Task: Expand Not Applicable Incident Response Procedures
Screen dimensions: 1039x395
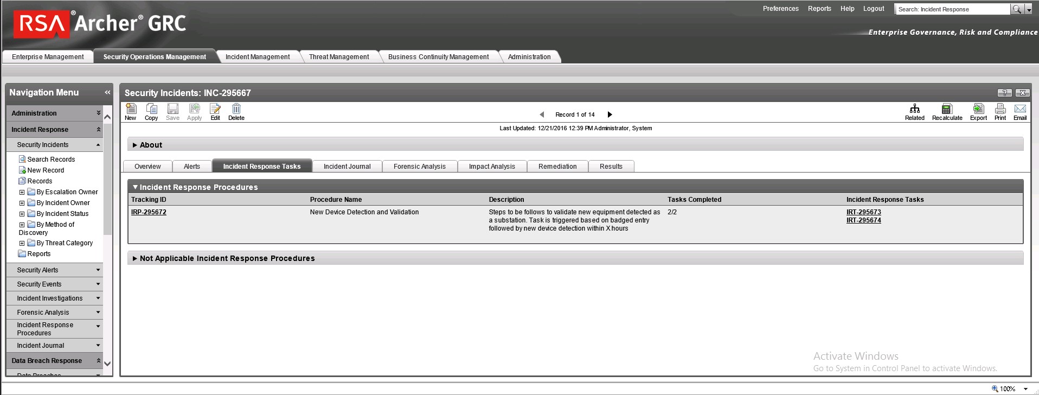Action: (135, 259)
